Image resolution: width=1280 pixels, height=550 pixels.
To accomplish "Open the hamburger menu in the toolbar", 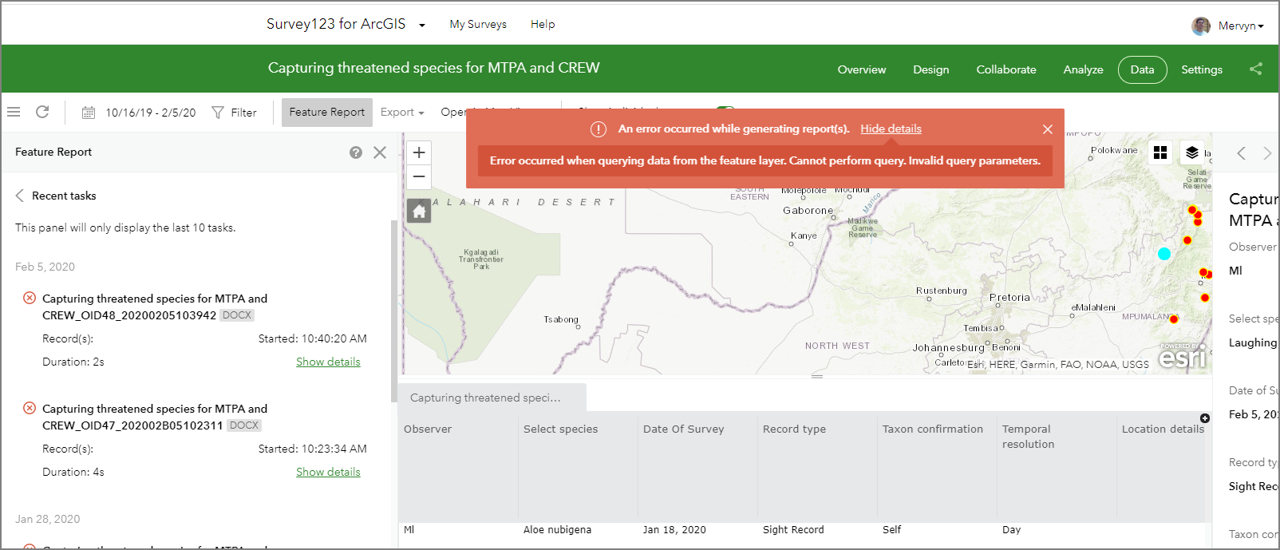I will (14, 112).
